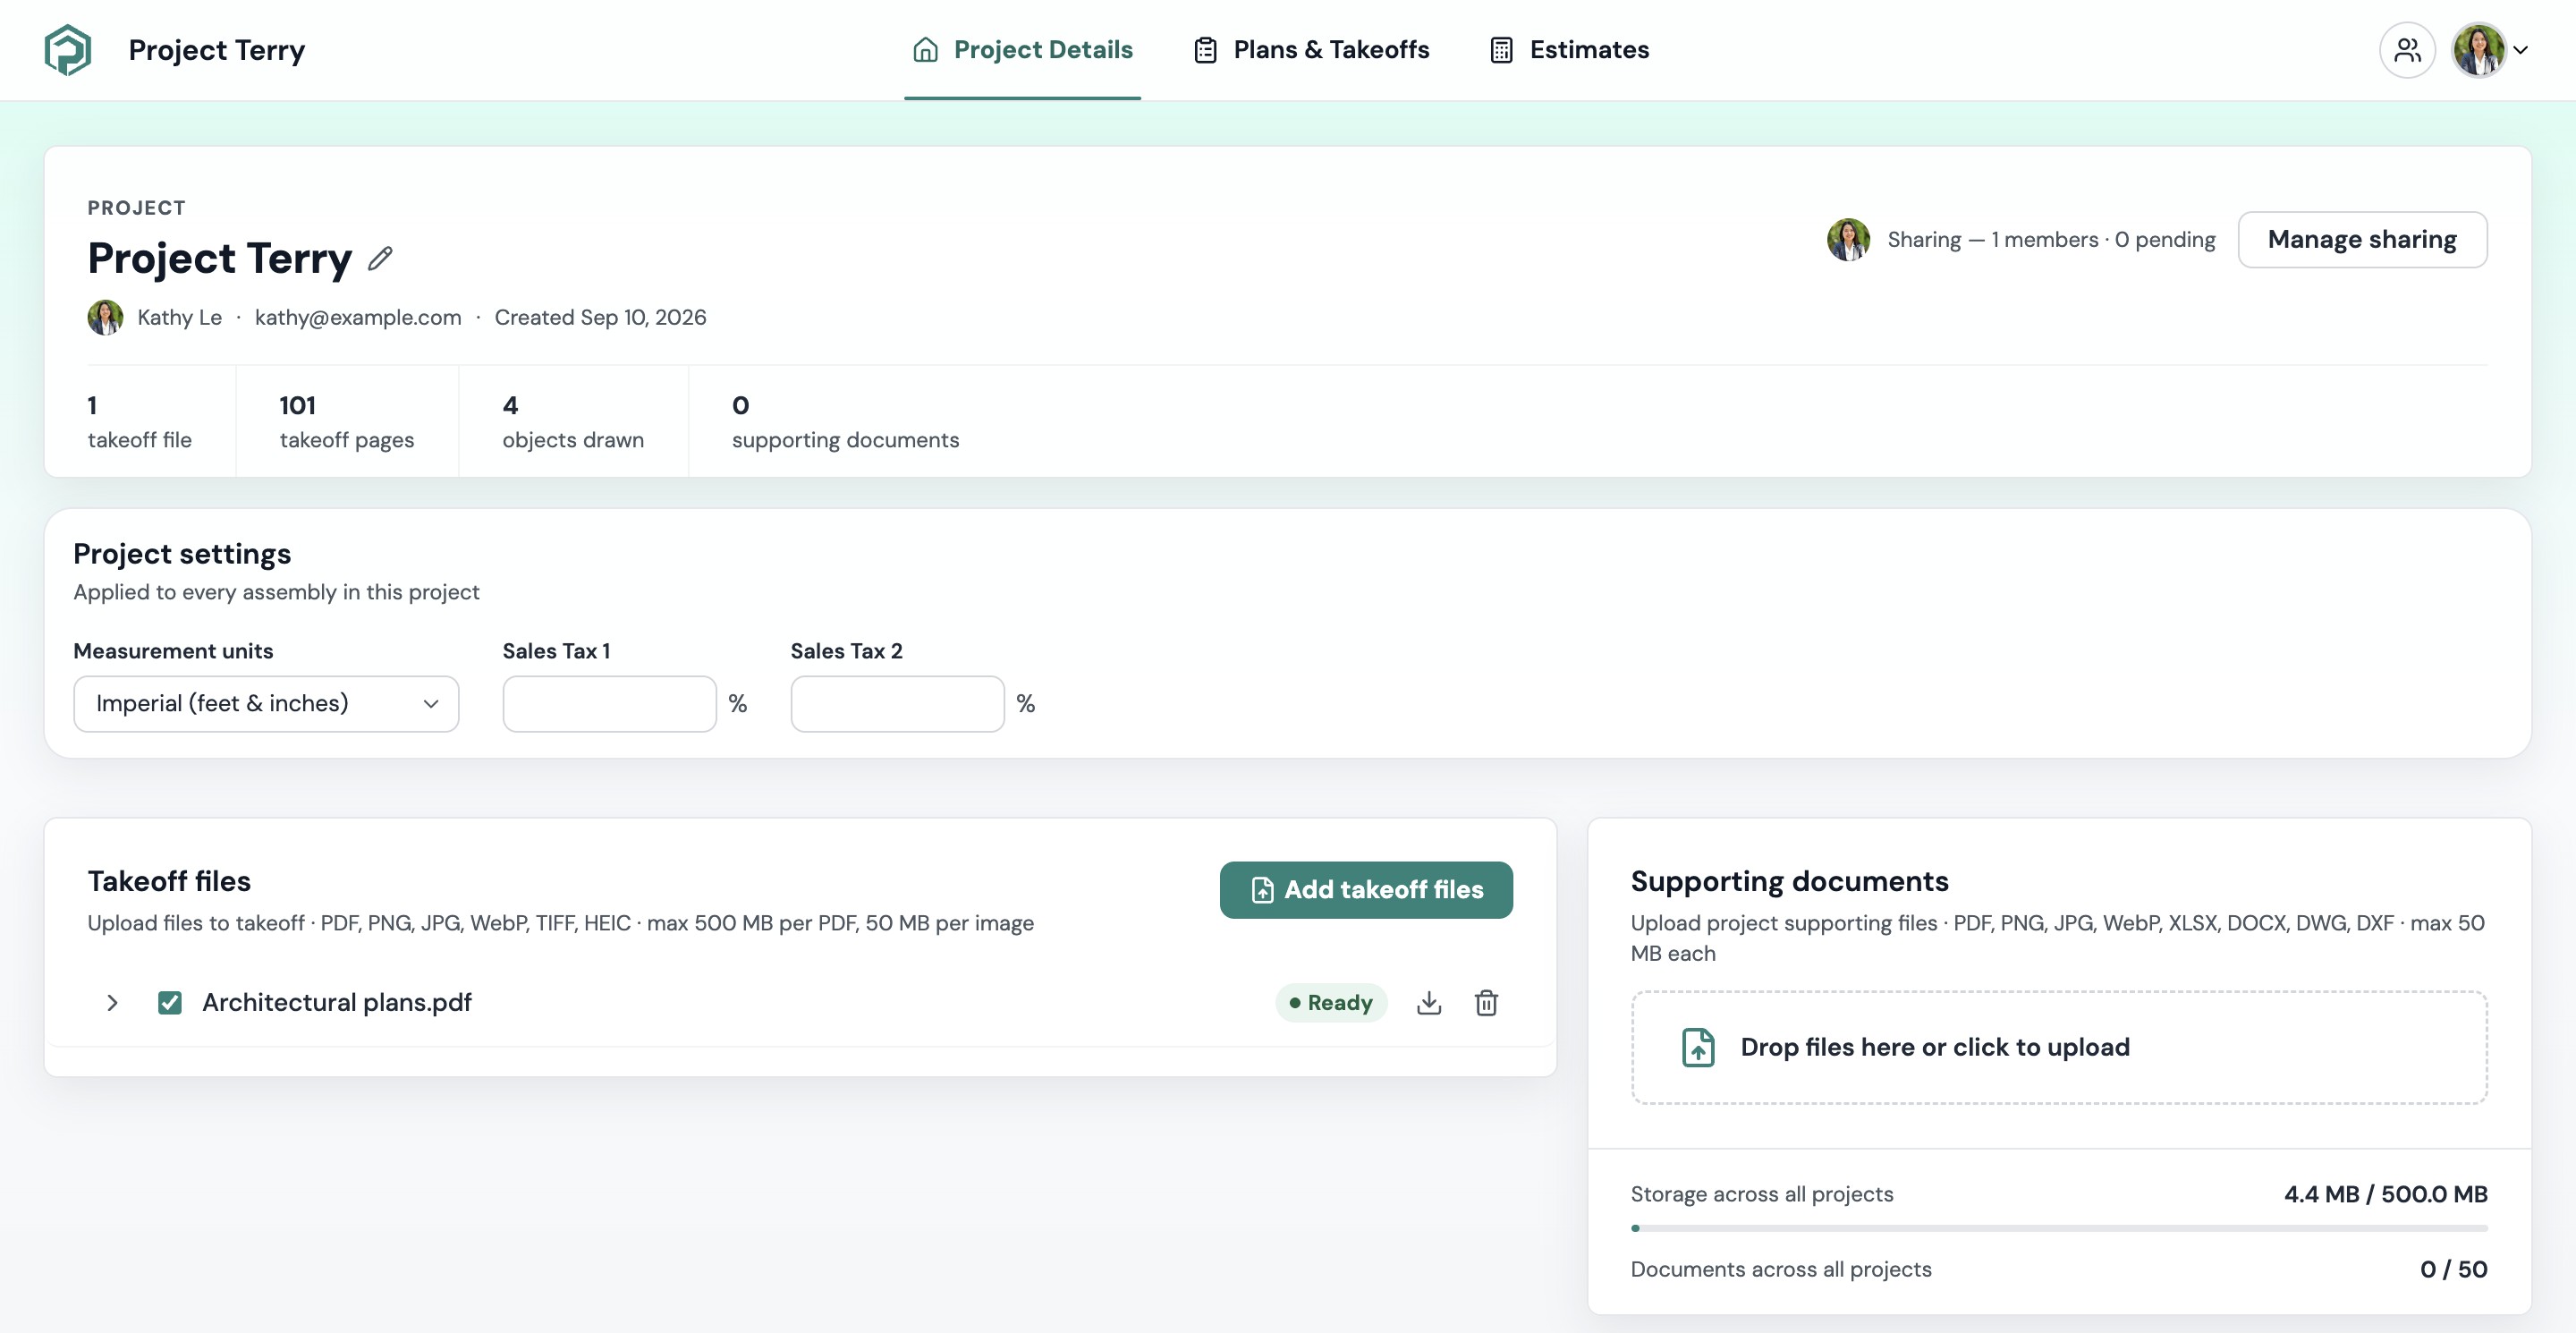This screenshot has height=1333, width=2576.
Task: Click the Sharing — 1 members text
Action: [x=2051, y=240]
